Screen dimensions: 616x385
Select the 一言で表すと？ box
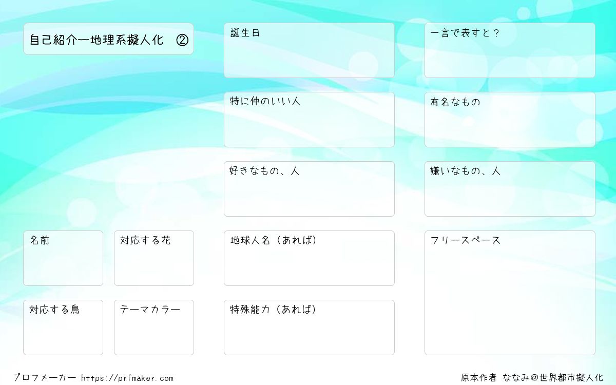tap(510, 51)
